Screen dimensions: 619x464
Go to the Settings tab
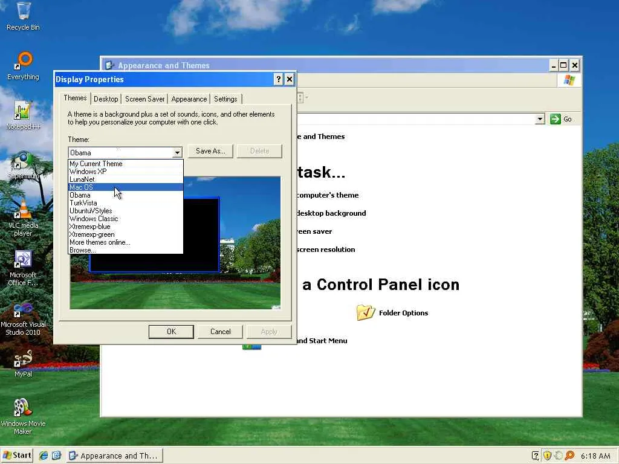click(225, 99)
